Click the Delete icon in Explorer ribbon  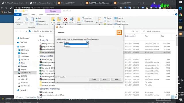(66, 19)
